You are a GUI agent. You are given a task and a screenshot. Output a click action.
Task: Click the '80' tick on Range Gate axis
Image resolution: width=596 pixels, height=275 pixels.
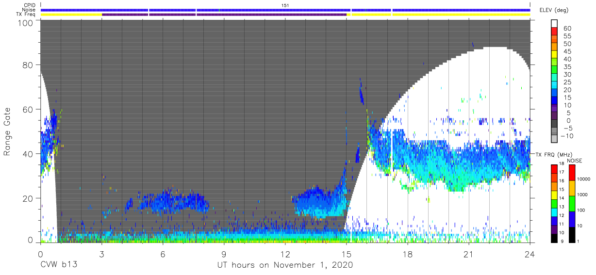tap(28, 65)
